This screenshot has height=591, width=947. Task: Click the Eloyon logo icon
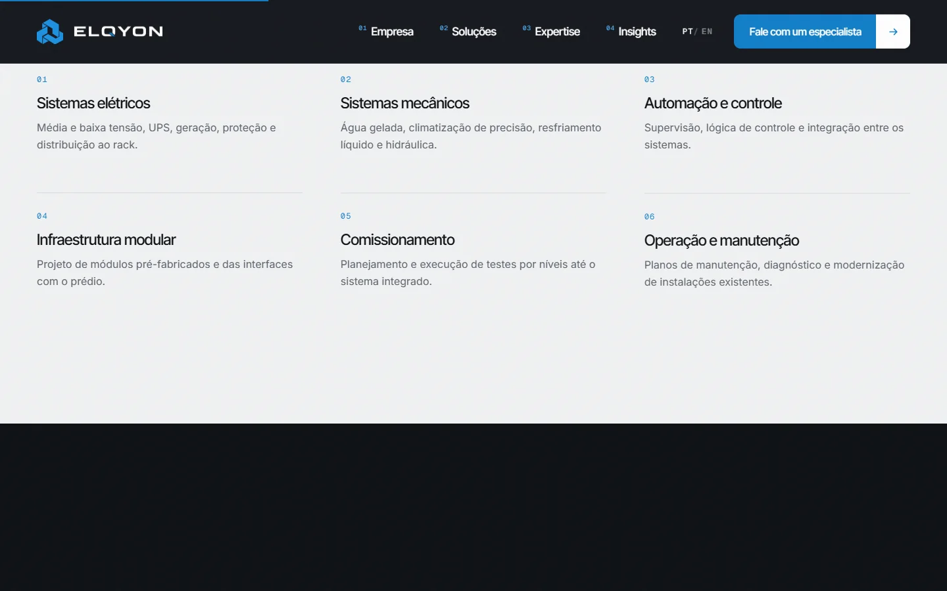click(50, 32)
